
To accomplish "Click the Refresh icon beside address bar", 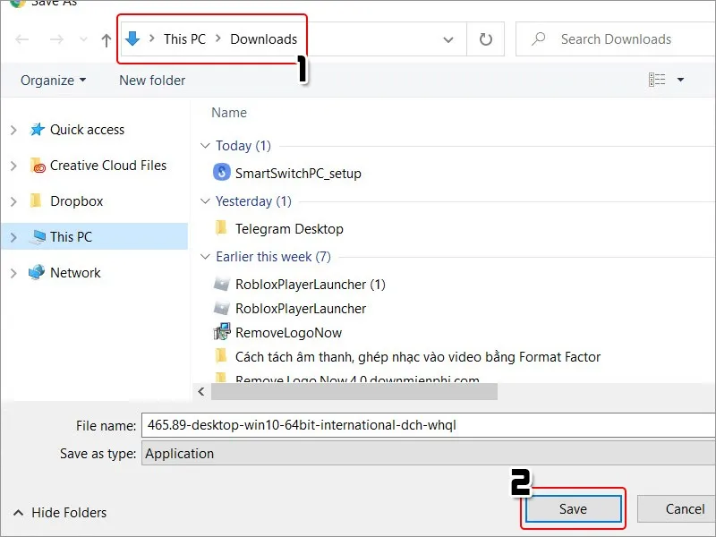I will coord(486,39).
